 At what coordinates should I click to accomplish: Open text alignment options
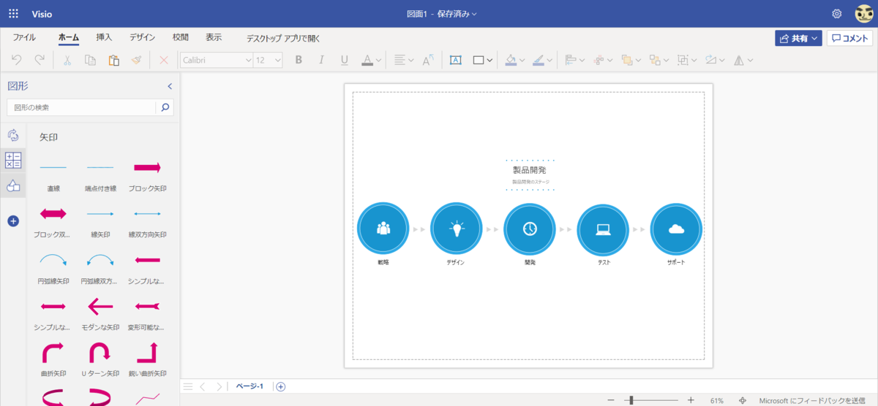[x=403, y=61]
